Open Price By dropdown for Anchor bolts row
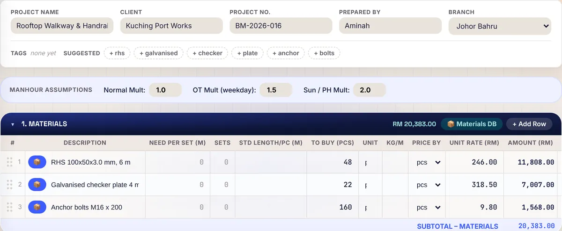562x231 pixels. pyautogui.click(x=429, y=207)
